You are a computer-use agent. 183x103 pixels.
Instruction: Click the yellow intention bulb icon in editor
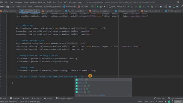point(90,76)
